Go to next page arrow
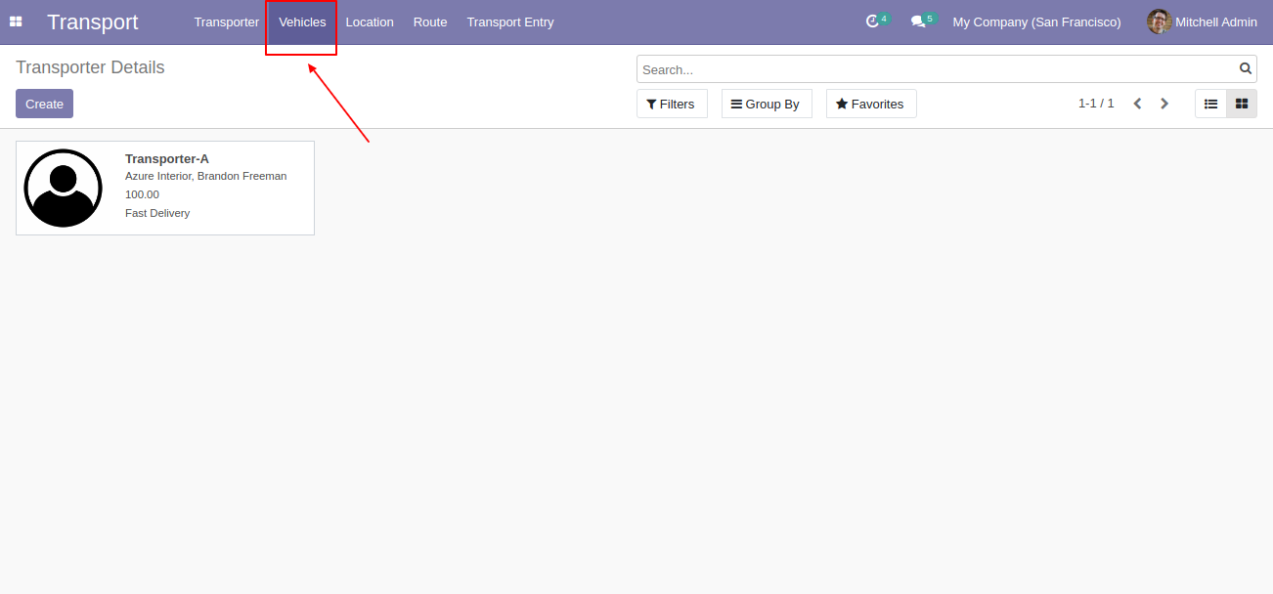 click(1164, 104)
